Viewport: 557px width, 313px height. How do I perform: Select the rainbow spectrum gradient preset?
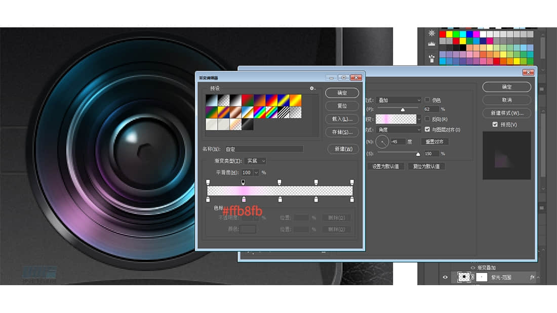pos(260,112)
